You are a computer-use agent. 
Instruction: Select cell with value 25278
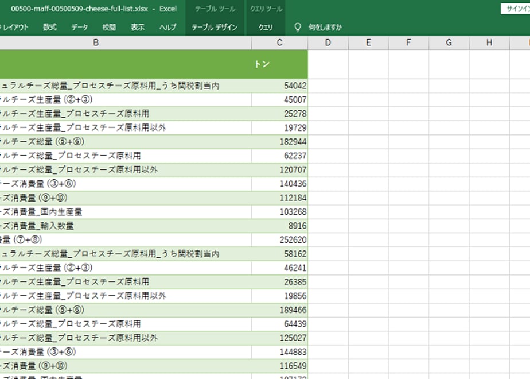pyautogui.click(x=279, y=114)
